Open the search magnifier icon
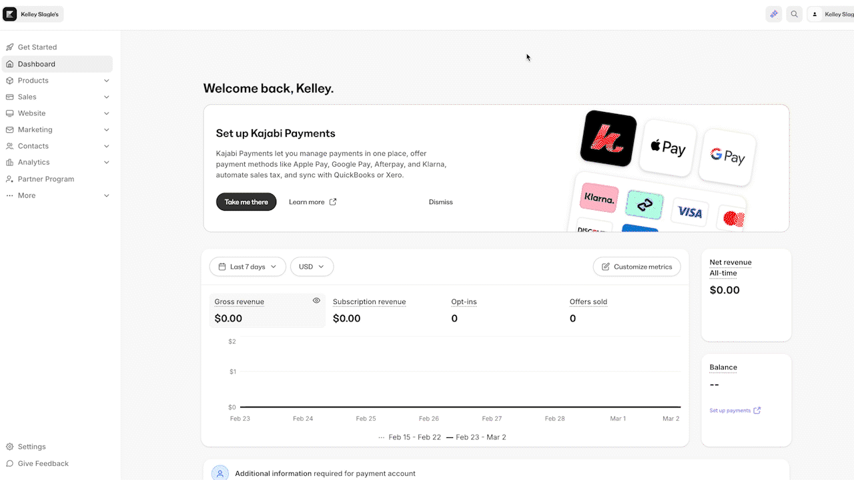 pyautogui.click(x=794, y=14)
